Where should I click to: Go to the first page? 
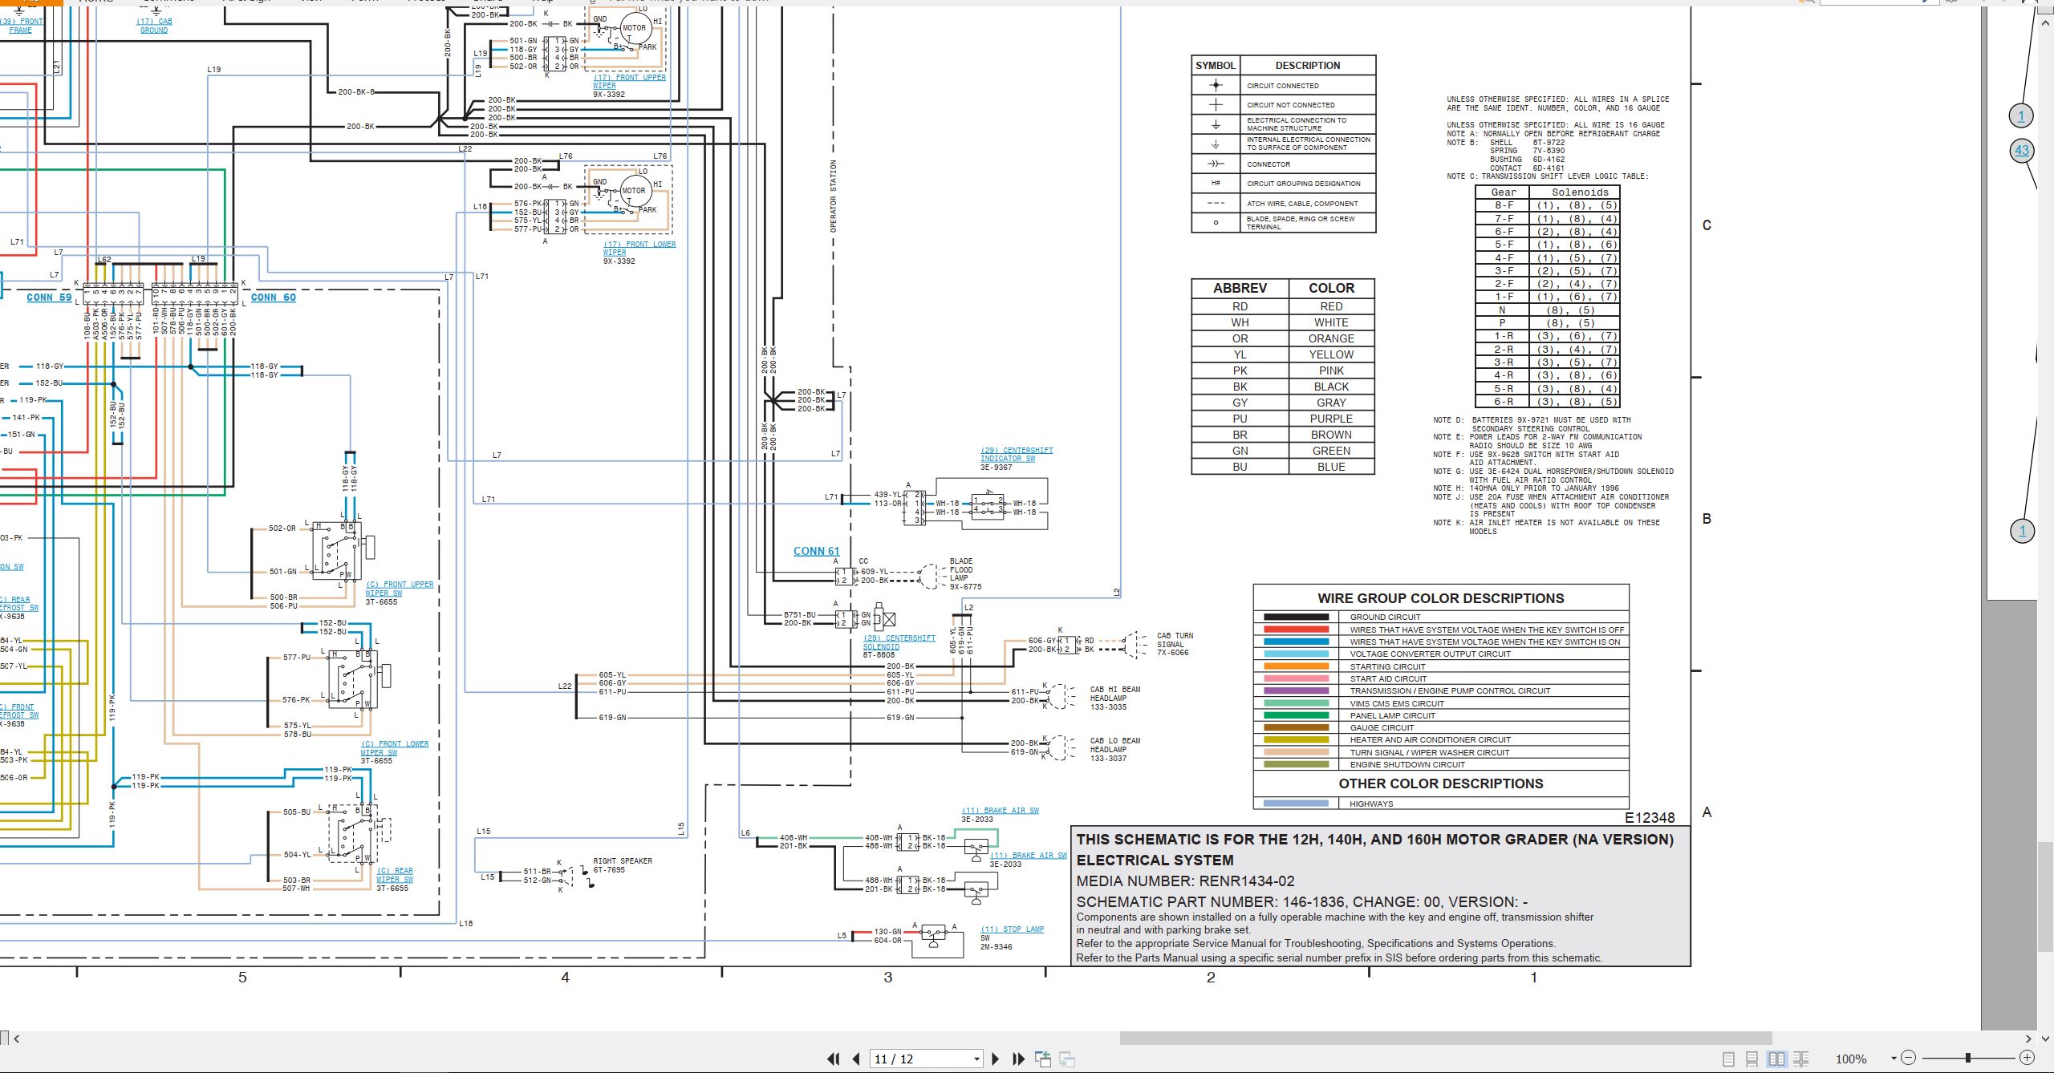point(834,1059)
